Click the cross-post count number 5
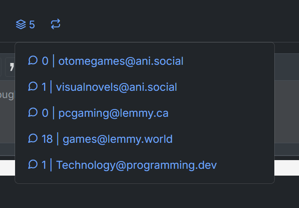The width and height of the screenshot is (299, 208). [x=32, y=25]
